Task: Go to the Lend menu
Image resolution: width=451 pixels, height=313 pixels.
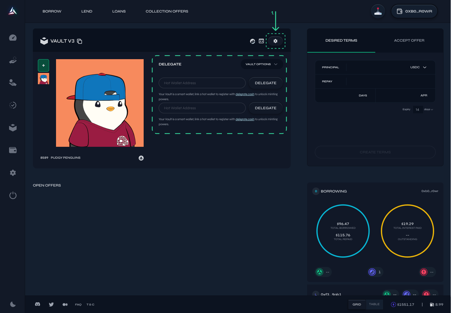Action: click(87, 11)
